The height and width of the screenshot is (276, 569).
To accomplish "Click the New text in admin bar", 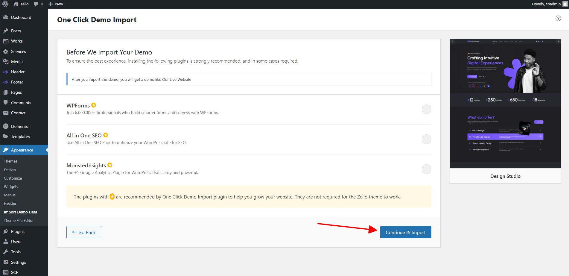I will tap(59, 4).
